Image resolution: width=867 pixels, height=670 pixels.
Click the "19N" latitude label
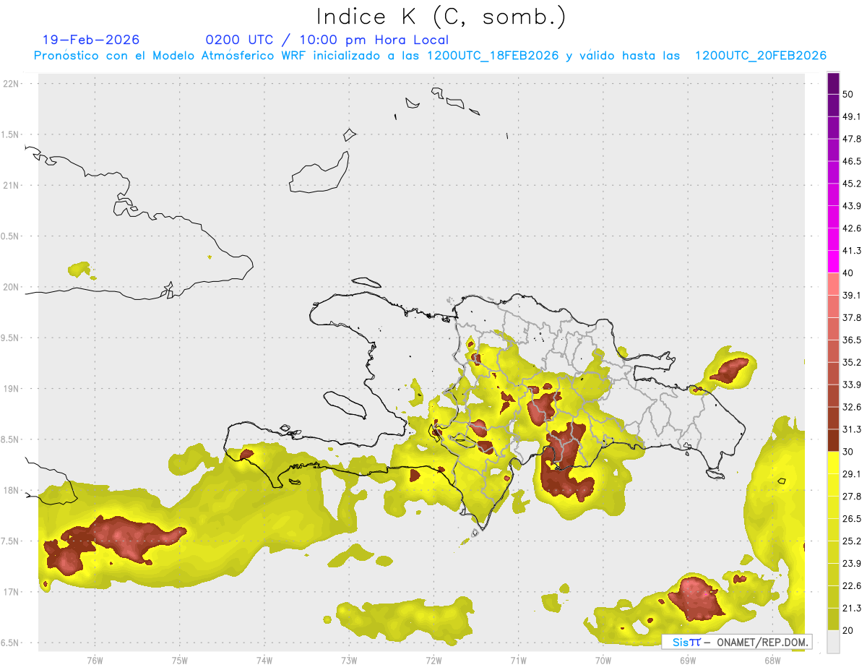(x=12, y=389)
